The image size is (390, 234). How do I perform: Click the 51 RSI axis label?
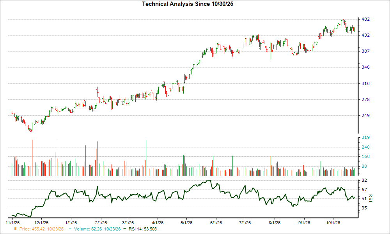pos(364,199)
